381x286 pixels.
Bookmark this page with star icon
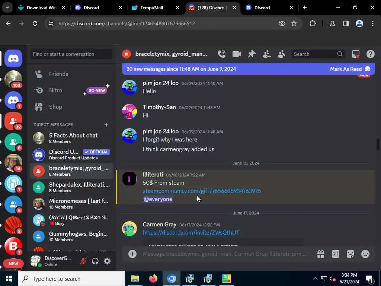[294, 23]
